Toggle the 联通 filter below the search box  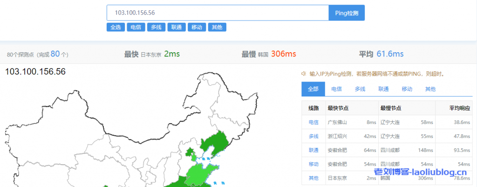[x=177, y=27]
